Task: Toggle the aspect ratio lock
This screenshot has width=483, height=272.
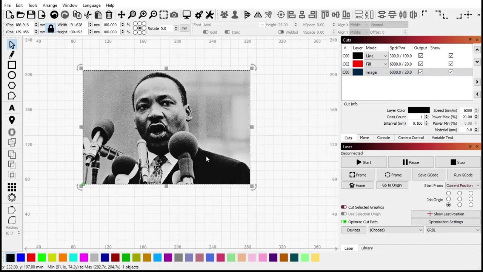Action: coord(51,28)
